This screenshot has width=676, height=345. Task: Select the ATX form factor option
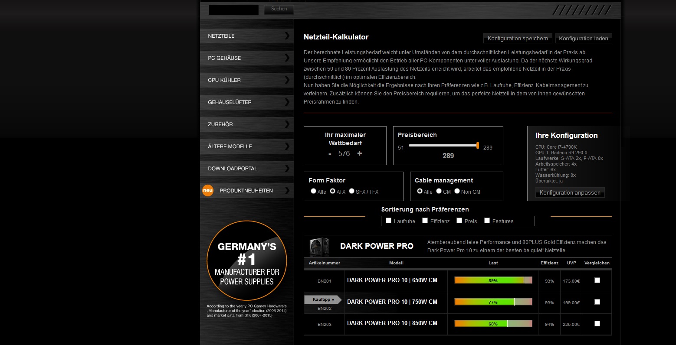pyautogui.click(x=332, y=191)
